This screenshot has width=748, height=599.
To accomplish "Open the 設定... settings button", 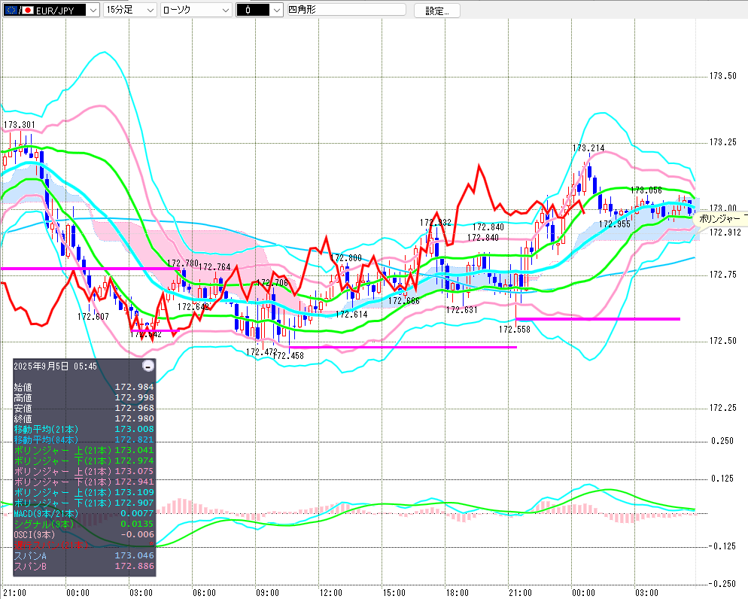I will pyautogui.click(x=437, y=11).
